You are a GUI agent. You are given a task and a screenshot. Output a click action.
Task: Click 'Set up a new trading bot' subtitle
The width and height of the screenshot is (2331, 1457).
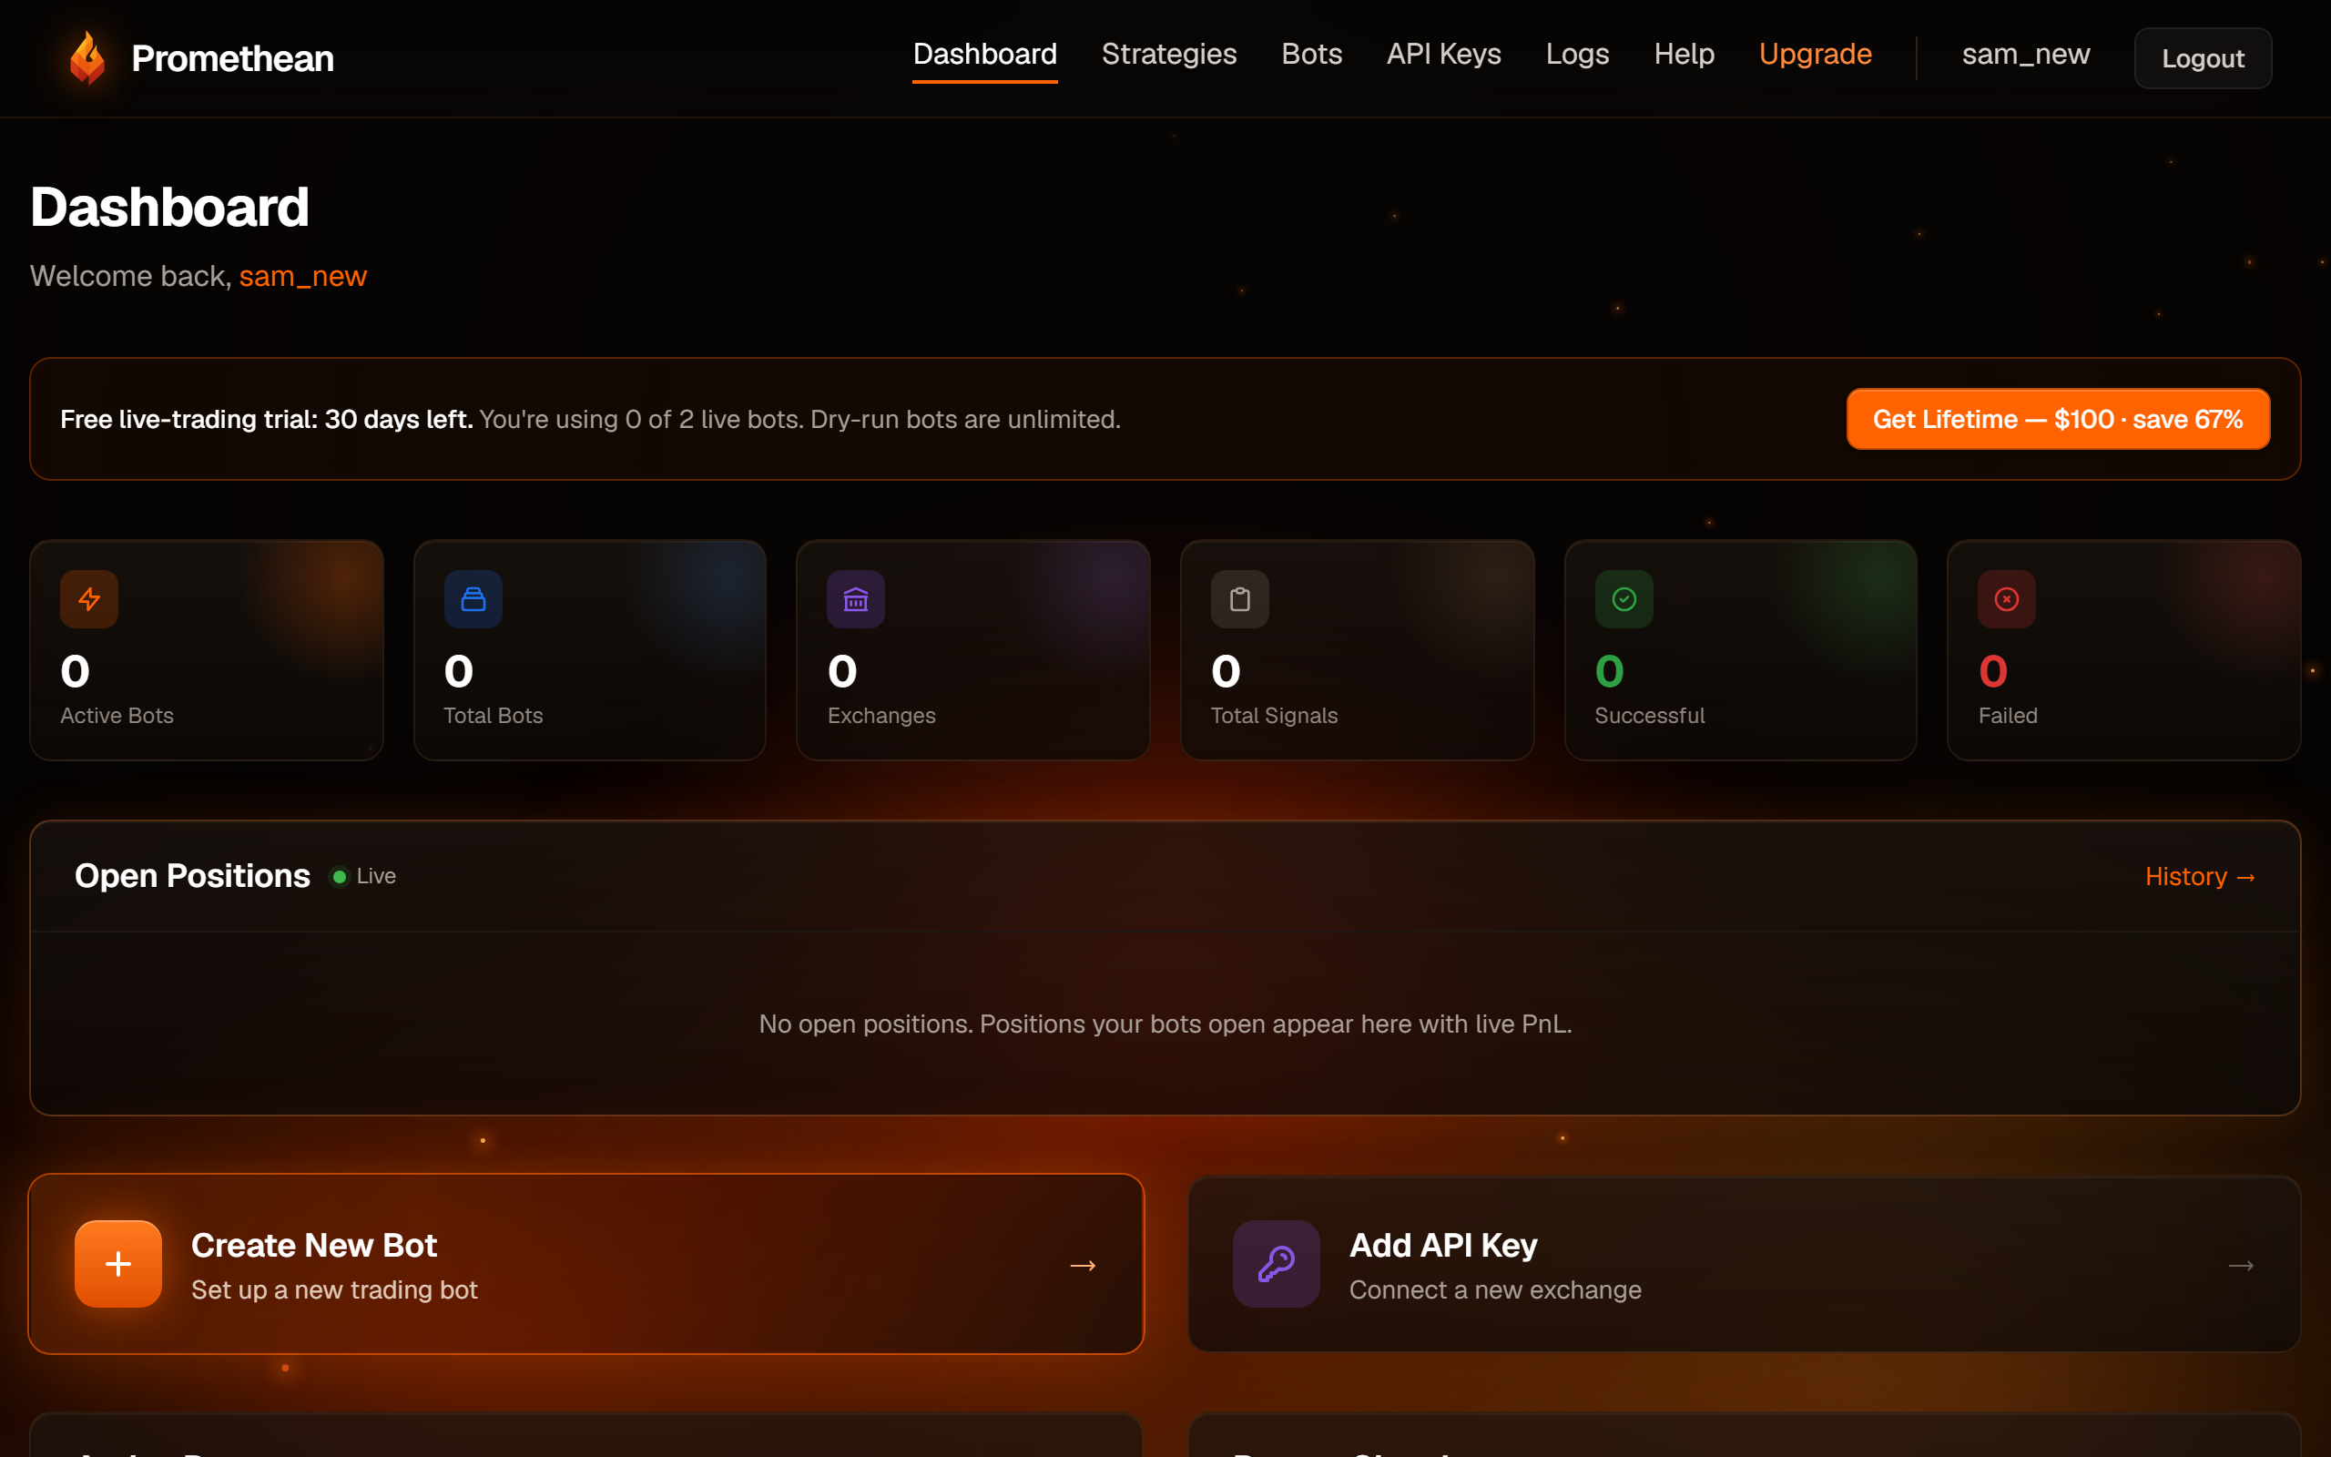334,1290
